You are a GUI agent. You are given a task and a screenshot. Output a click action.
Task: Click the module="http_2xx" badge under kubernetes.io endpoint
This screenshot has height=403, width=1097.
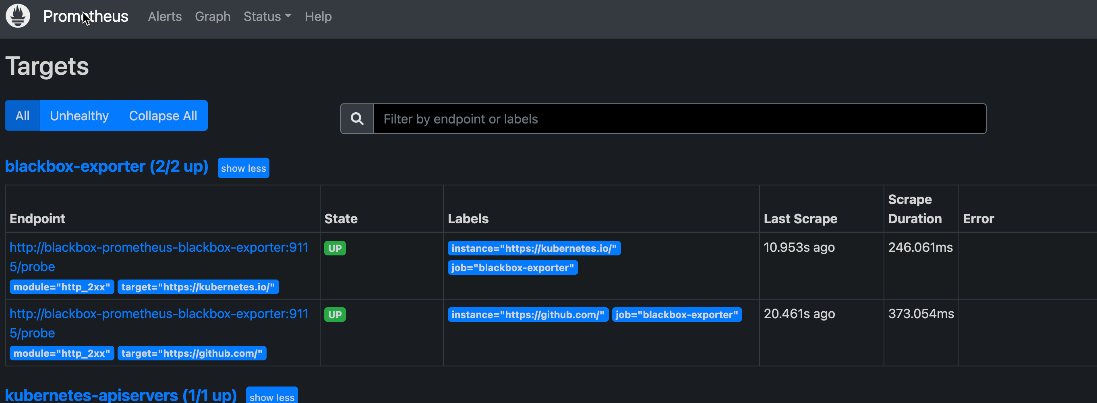(x=62, y=287)
